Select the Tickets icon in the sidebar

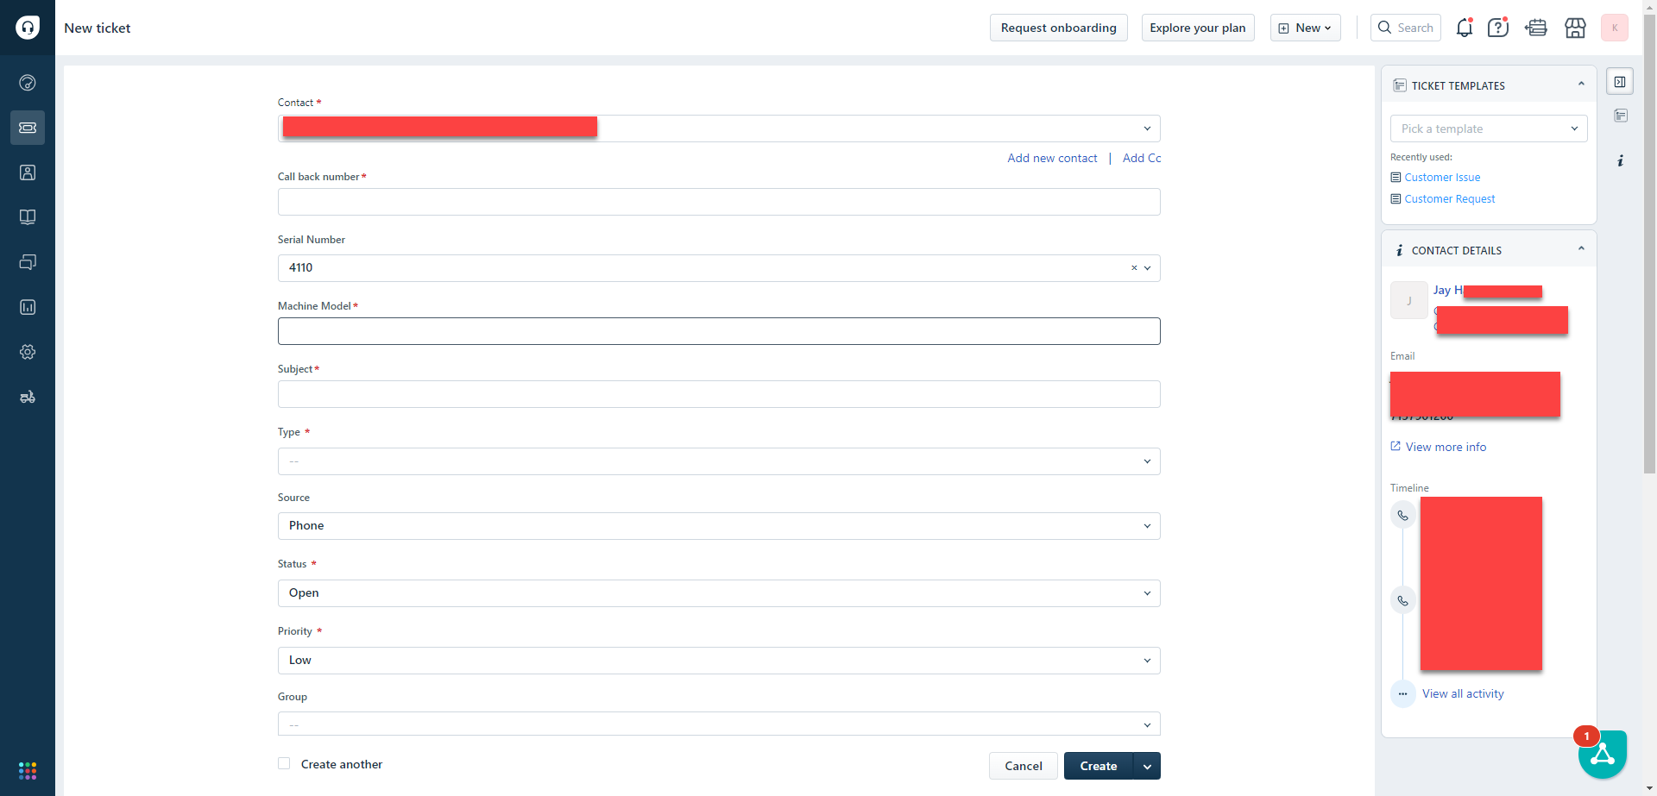tap(27, 127)
